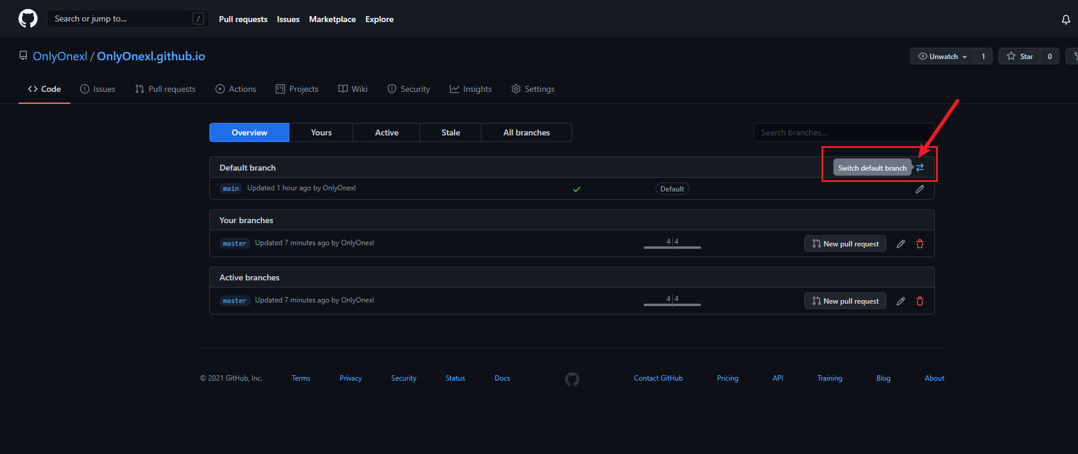Select the Yours branches filter
Screen dimensions: 1078x454
(321, 132)
